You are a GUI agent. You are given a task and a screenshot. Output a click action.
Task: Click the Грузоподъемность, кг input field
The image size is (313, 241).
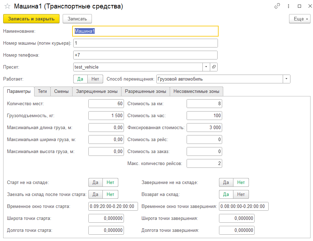click(x=106, y=115)
